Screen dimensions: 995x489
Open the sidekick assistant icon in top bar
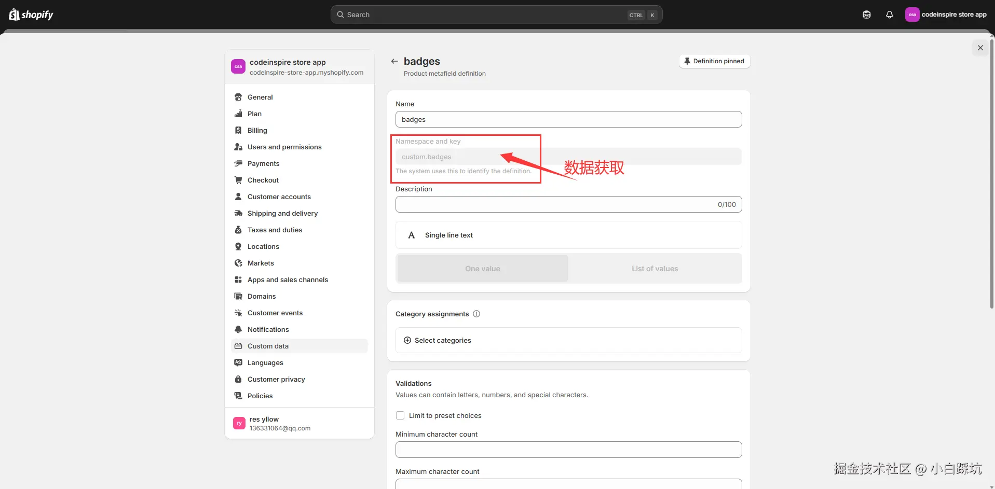866,15
